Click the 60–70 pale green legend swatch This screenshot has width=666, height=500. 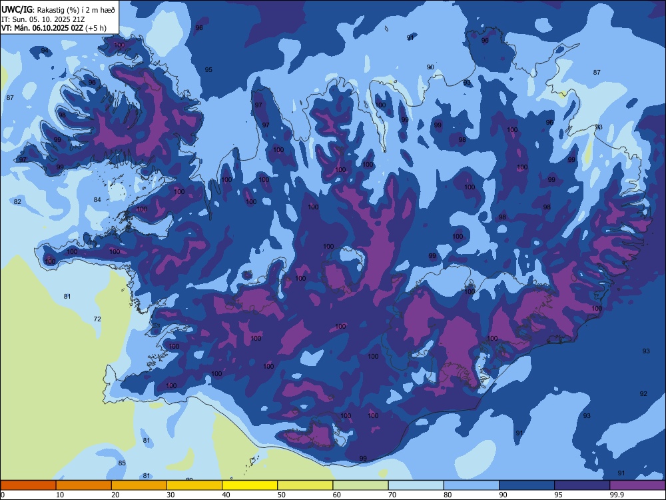pos(360,485)
